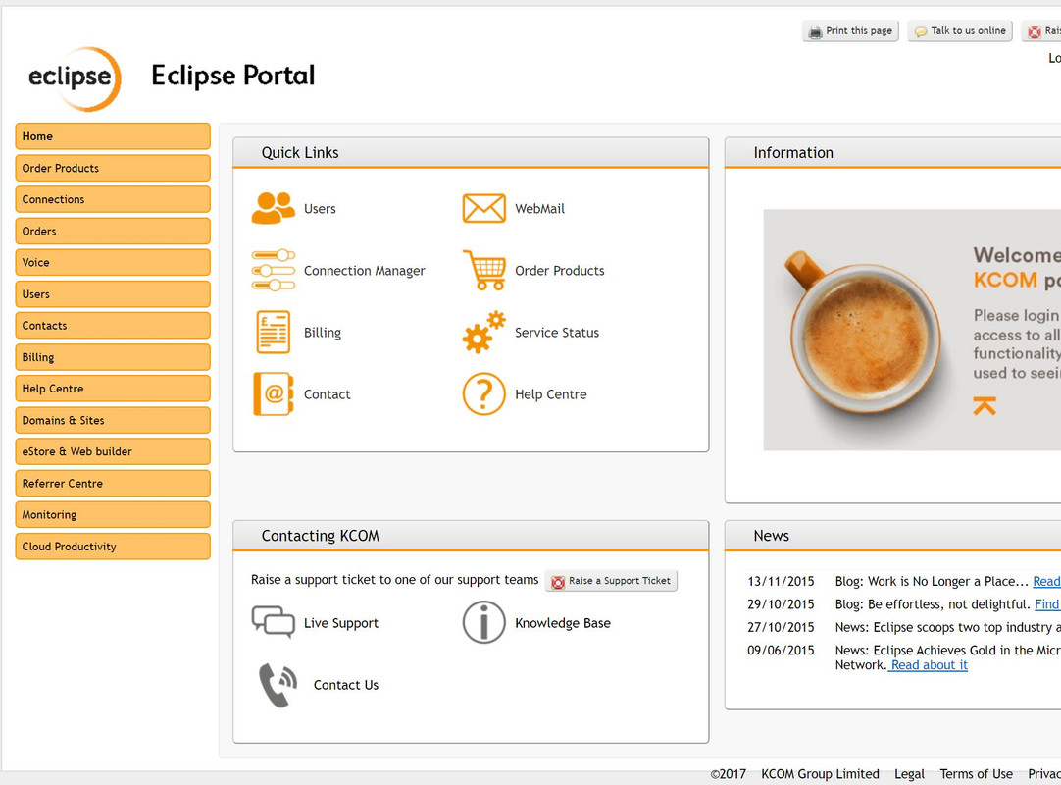The width and height of the screenshot is (1061, 785).
Task: Click the Talk to us online button
Action: tap(960, 31)
